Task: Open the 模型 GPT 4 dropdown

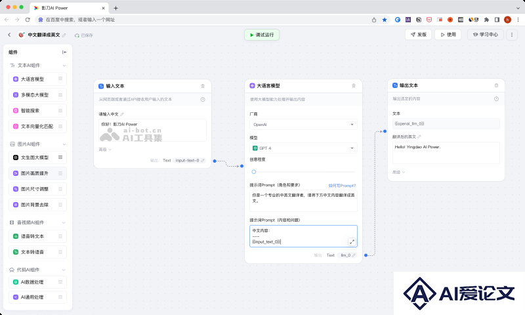Action: [x=303, y=148]
